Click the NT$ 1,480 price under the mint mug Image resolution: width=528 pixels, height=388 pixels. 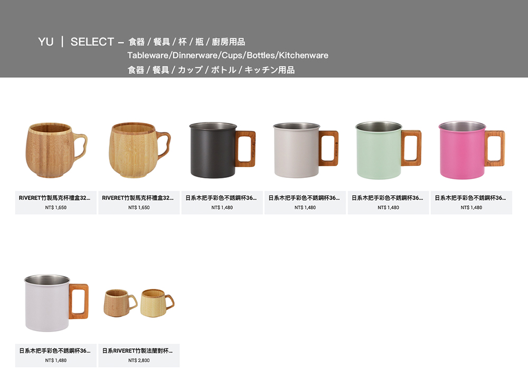tap(388, 207)
